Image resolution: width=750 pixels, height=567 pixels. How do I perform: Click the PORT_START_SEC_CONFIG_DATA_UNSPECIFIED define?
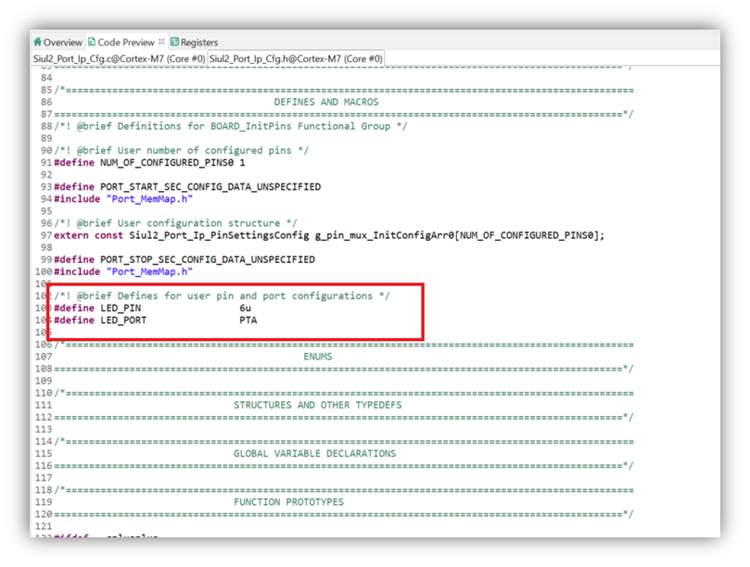(187, 187)
